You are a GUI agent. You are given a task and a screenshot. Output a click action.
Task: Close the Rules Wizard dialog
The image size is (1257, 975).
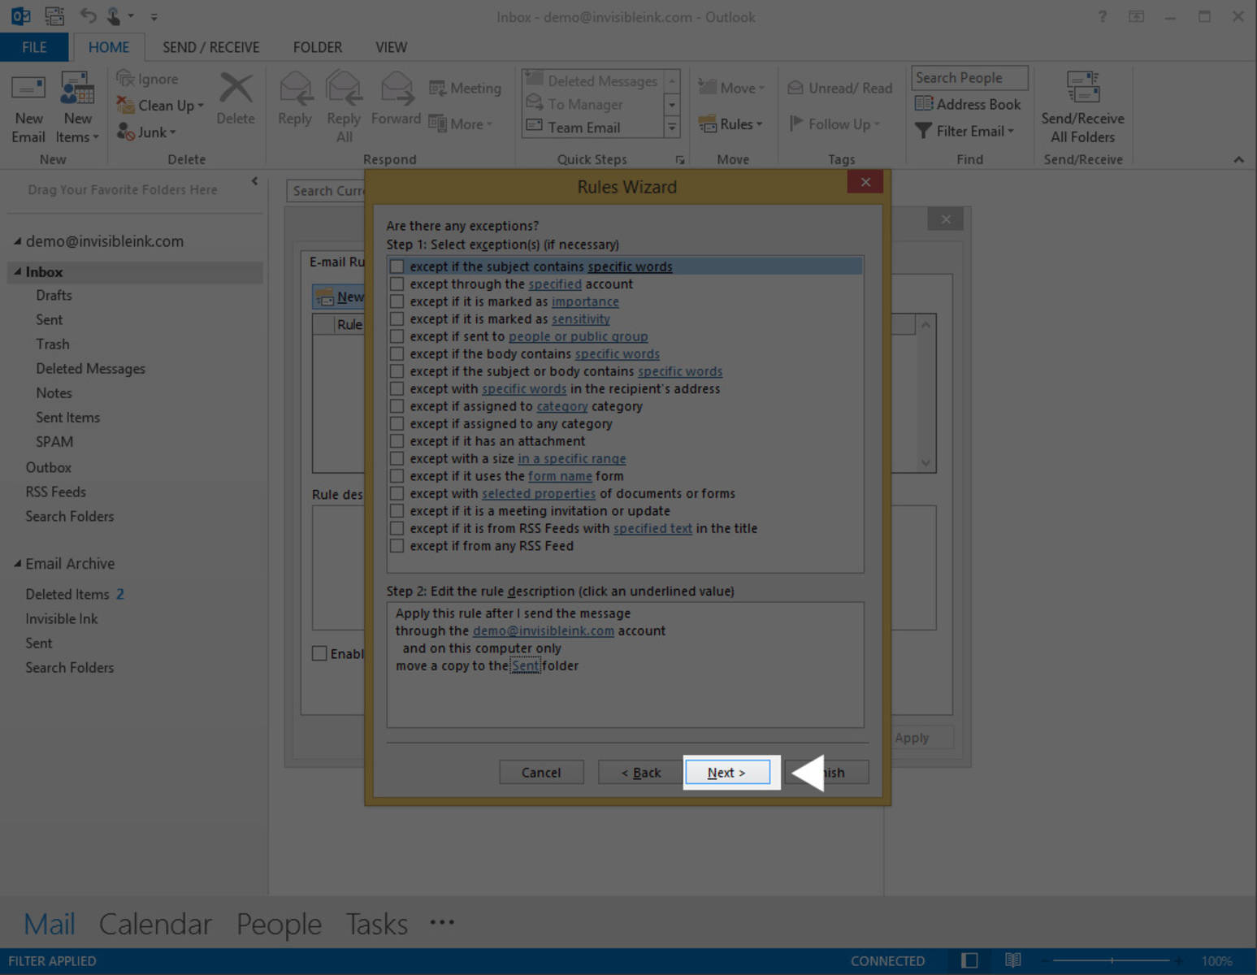865,182
